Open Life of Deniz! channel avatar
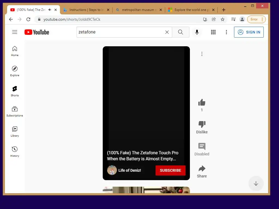Screen dimensions: 279x209 coord(112,170)
